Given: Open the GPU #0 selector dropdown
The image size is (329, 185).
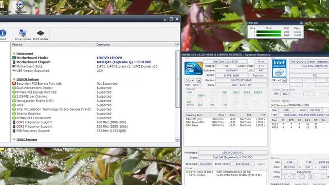Looking at the screenshot, I should click(284, 80).
